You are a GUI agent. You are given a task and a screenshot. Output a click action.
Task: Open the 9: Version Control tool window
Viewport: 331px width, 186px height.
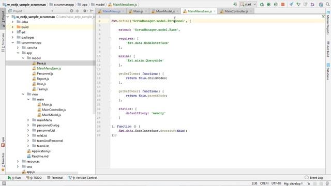[83, 178]
